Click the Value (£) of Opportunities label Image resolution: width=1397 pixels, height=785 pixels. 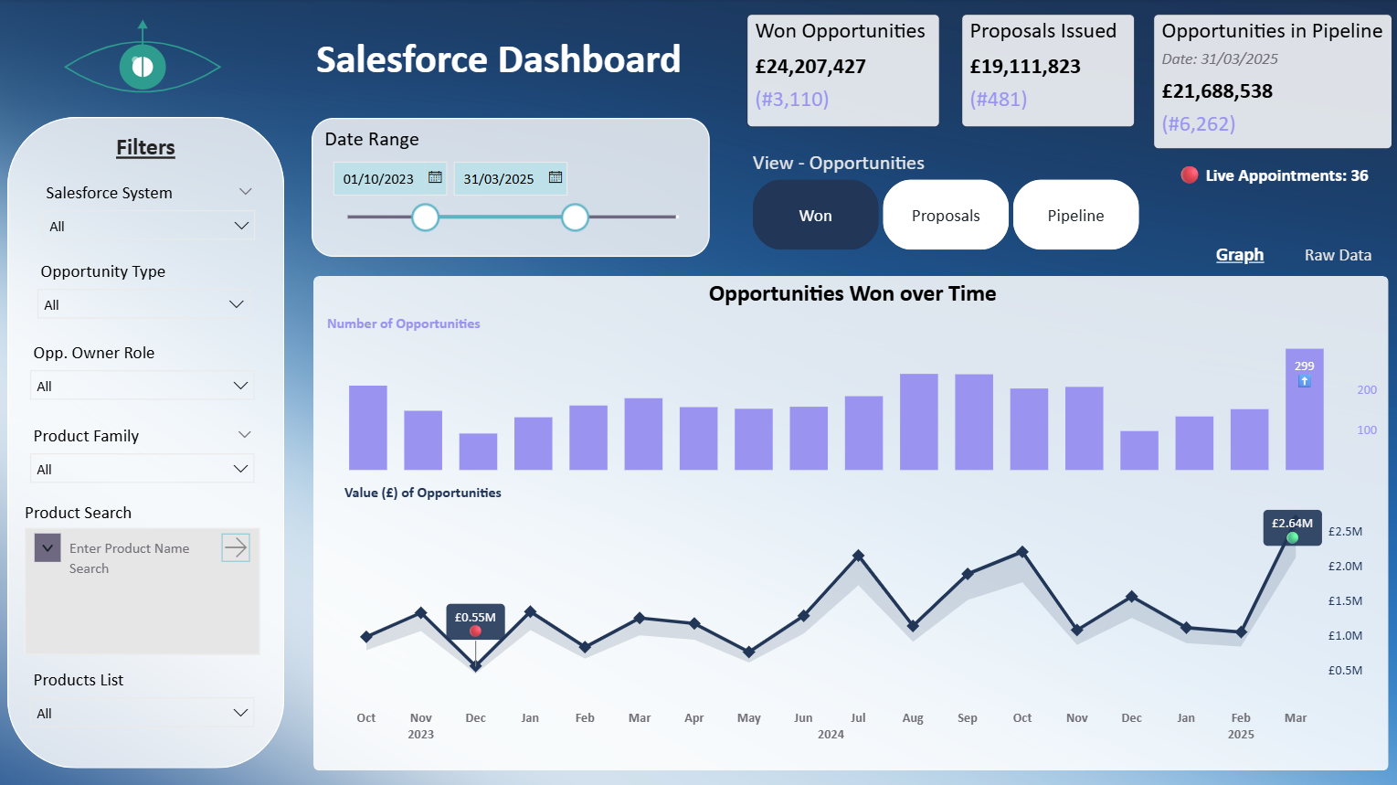[x=423, y=493]
